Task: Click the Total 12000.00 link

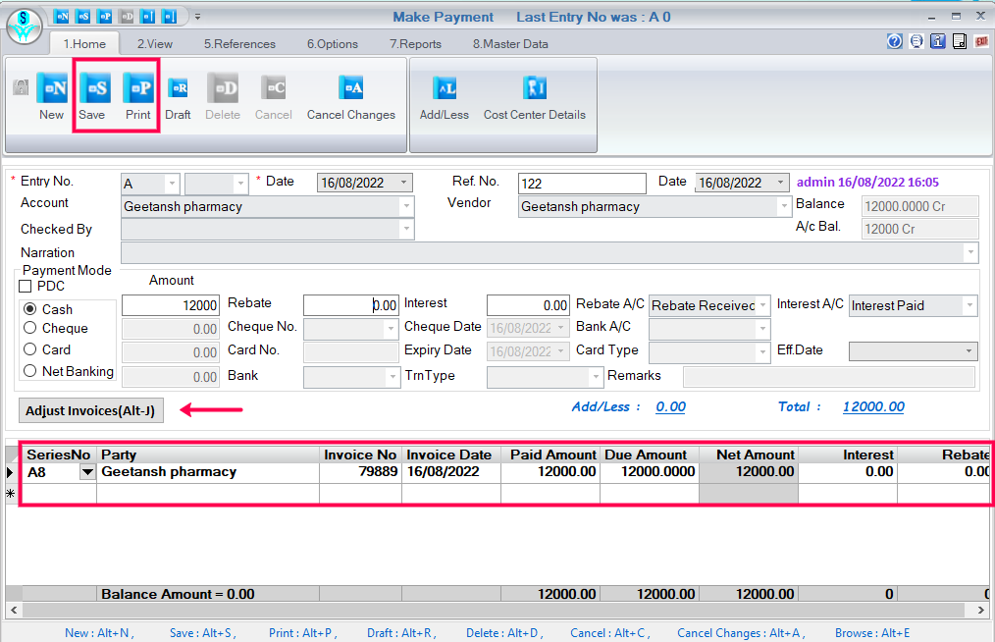Action: click(873, 407)
